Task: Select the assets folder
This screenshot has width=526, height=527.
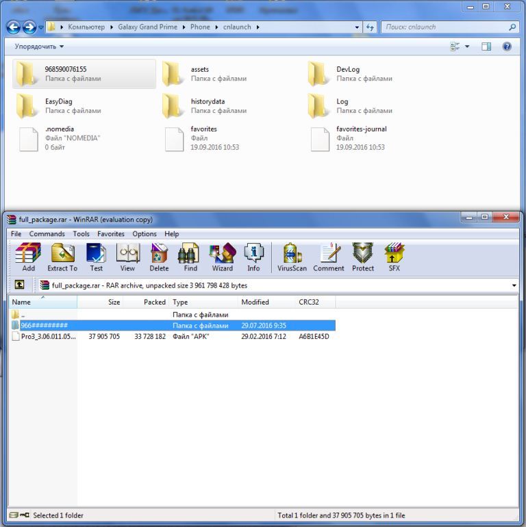Action: point(205,74)
